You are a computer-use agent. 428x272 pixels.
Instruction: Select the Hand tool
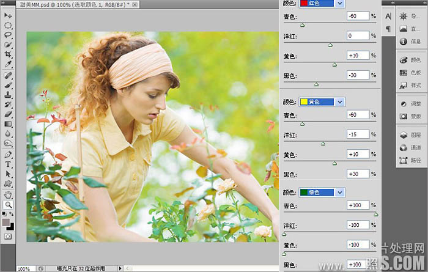tap(8, 195)
